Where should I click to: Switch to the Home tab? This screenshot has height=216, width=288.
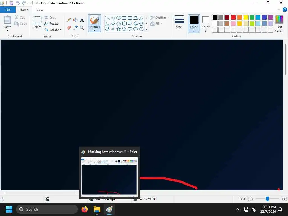click(24, 10)
